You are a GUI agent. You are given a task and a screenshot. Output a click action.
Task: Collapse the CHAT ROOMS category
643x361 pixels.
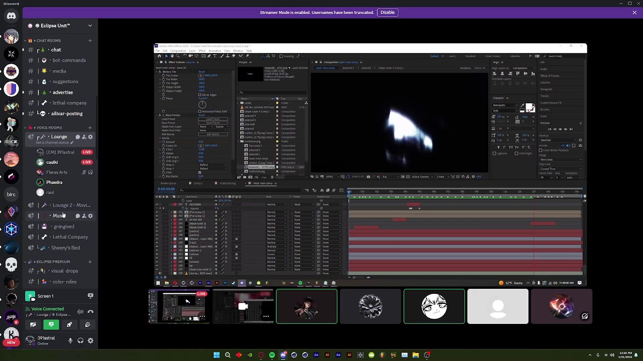point(47,41)
